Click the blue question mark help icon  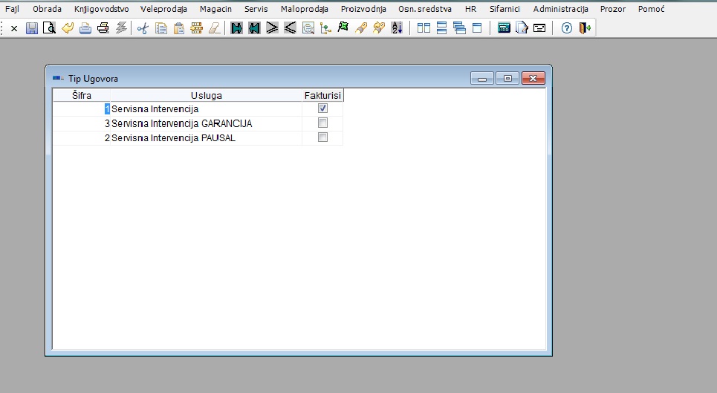click(567, 28)
